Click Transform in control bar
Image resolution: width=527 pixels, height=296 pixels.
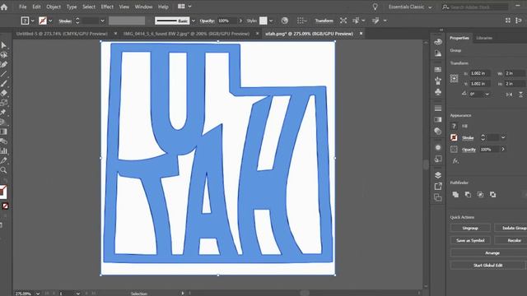pos(324,21)
